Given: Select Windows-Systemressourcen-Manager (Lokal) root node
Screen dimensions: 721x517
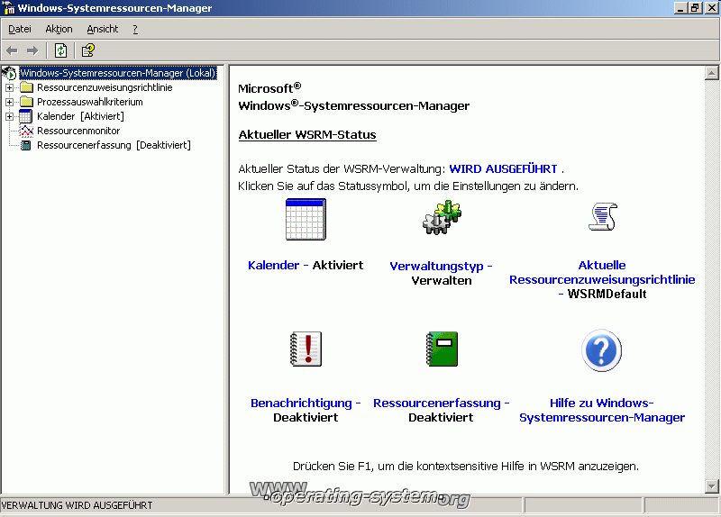Looking at the screenshot, I should point(118,73).
